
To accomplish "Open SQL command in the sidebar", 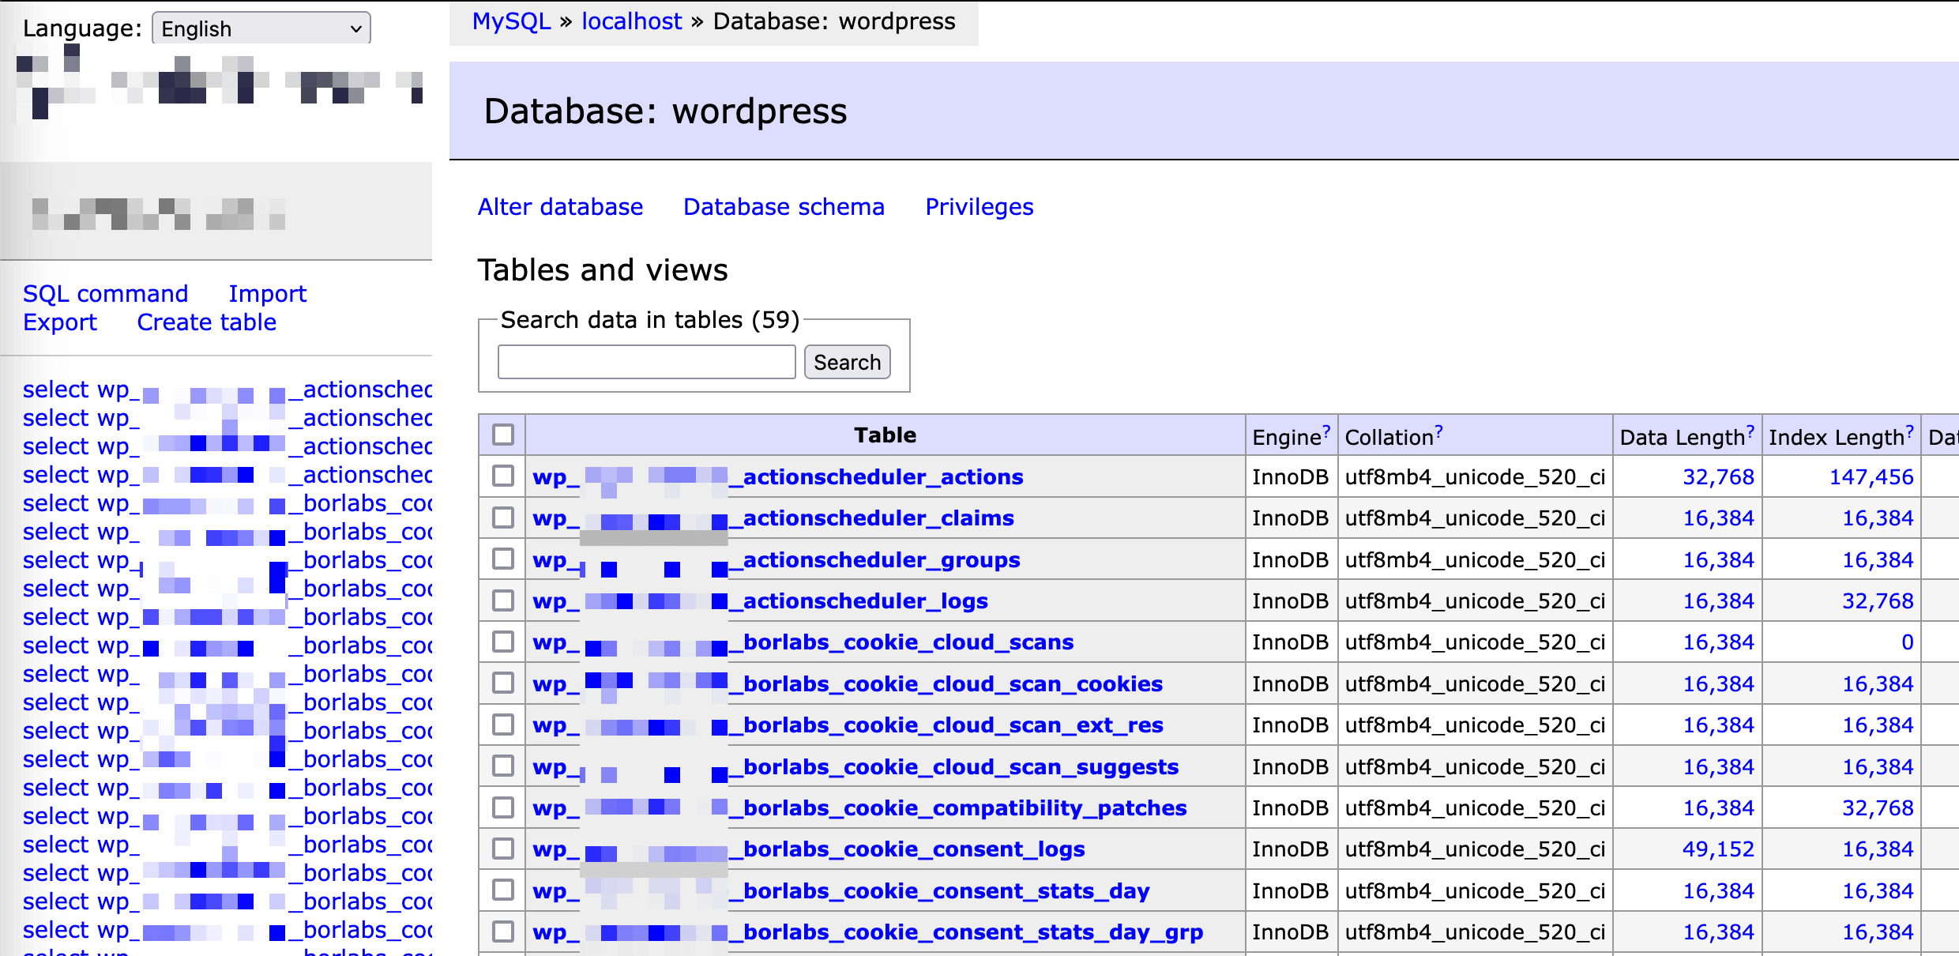I will coord(105,294).
